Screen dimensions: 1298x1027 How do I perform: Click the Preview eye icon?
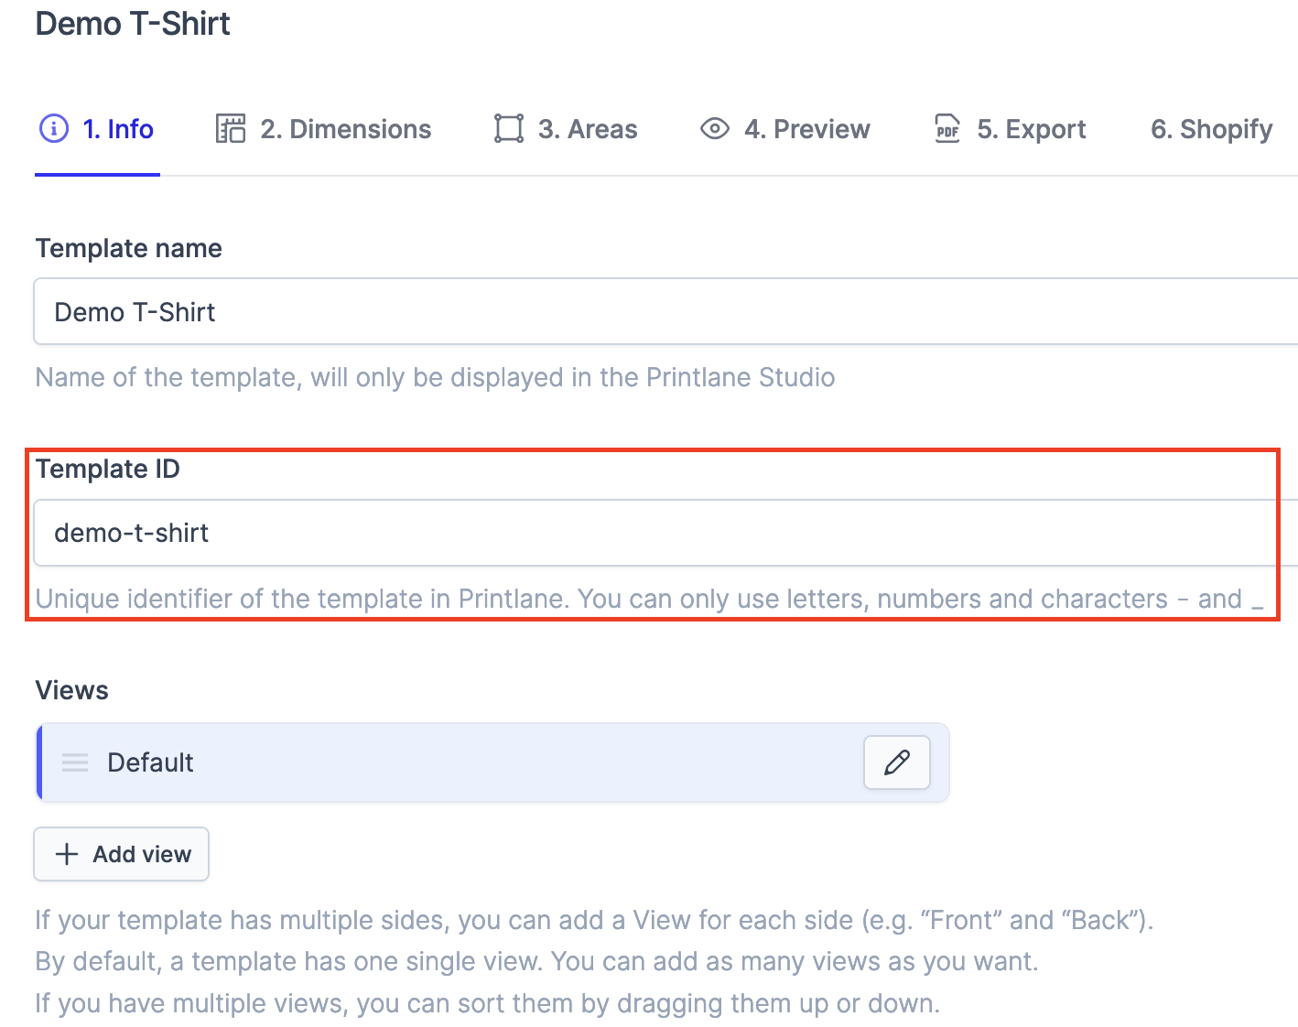pos(714,129)
